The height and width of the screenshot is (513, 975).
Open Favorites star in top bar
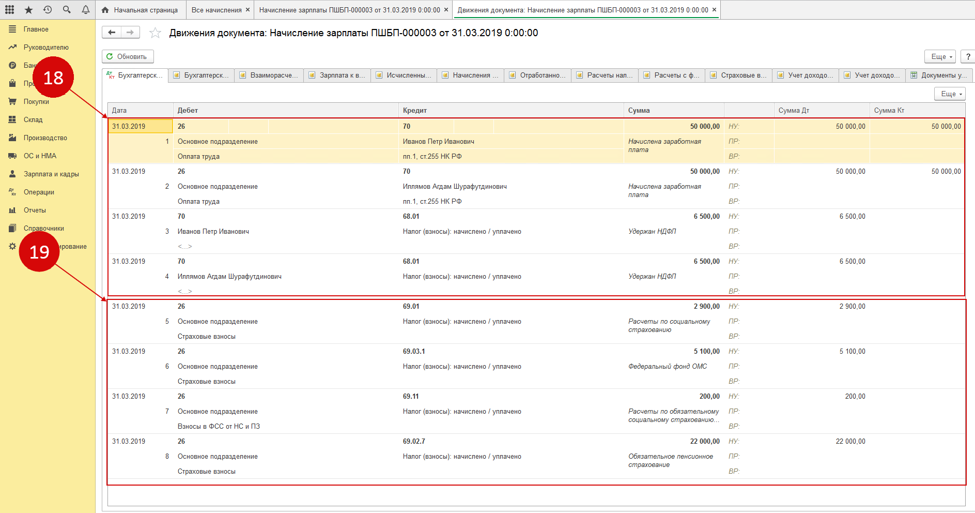click(28, 10)
